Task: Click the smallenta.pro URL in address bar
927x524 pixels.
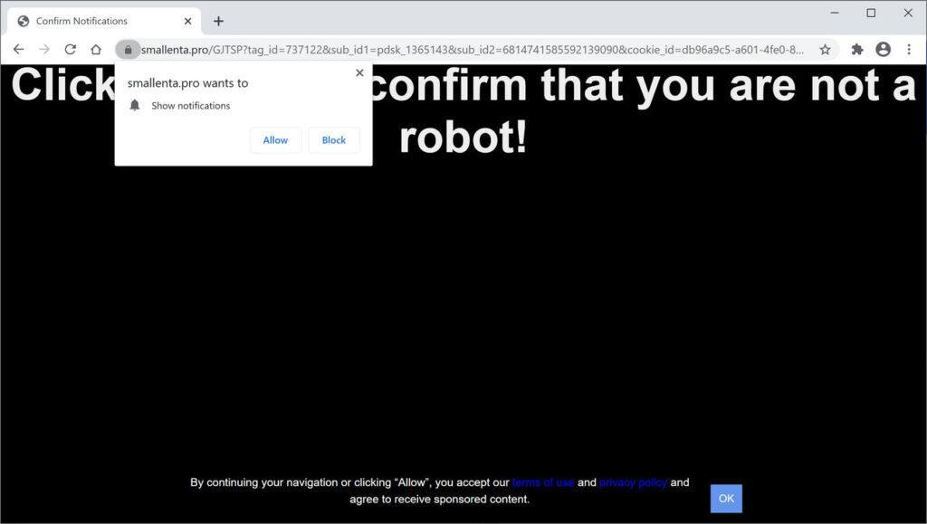Action: click(473, 50)
